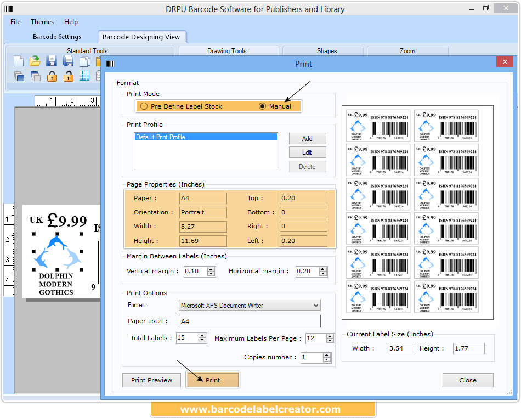This screenshot has width=521, height=418.
Task: Click the Save As diskette icon
Action: (x=68, y=61)
